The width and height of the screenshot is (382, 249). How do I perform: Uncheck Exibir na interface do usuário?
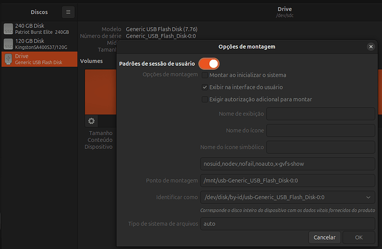pos(205,87)
